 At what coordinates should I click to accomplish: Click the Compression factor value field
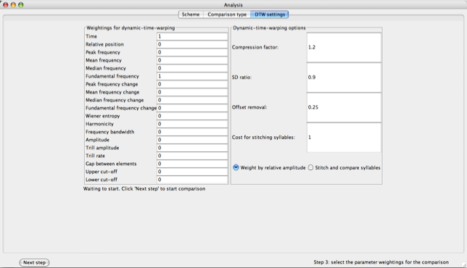click(x=344, y=47)
